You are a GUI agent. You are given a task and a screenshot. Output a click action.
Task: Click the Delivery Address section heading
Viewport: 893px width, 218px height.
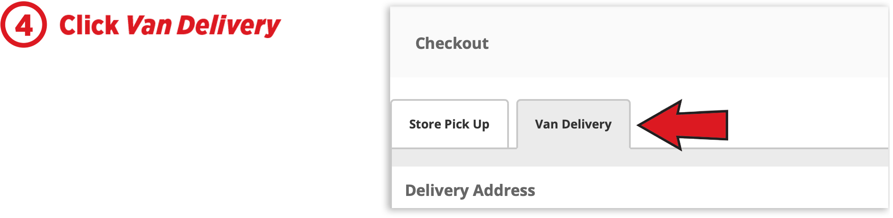click(x=470, y=190)
